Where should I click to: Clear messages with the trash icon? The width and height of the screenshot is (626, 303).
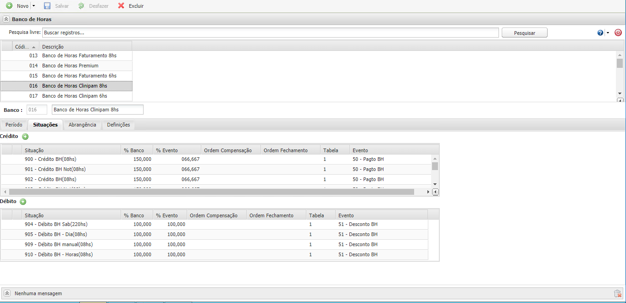click(x=617, y=294)
